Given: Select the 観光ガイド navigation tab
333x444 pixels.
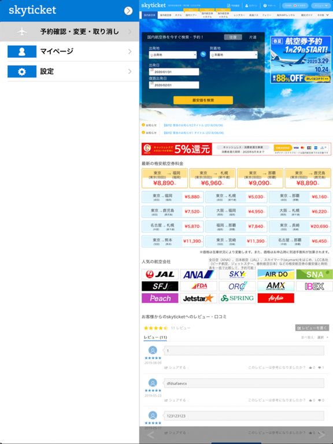Looking at the screenshot, I should pyautogui.click(x=306, y=15).
